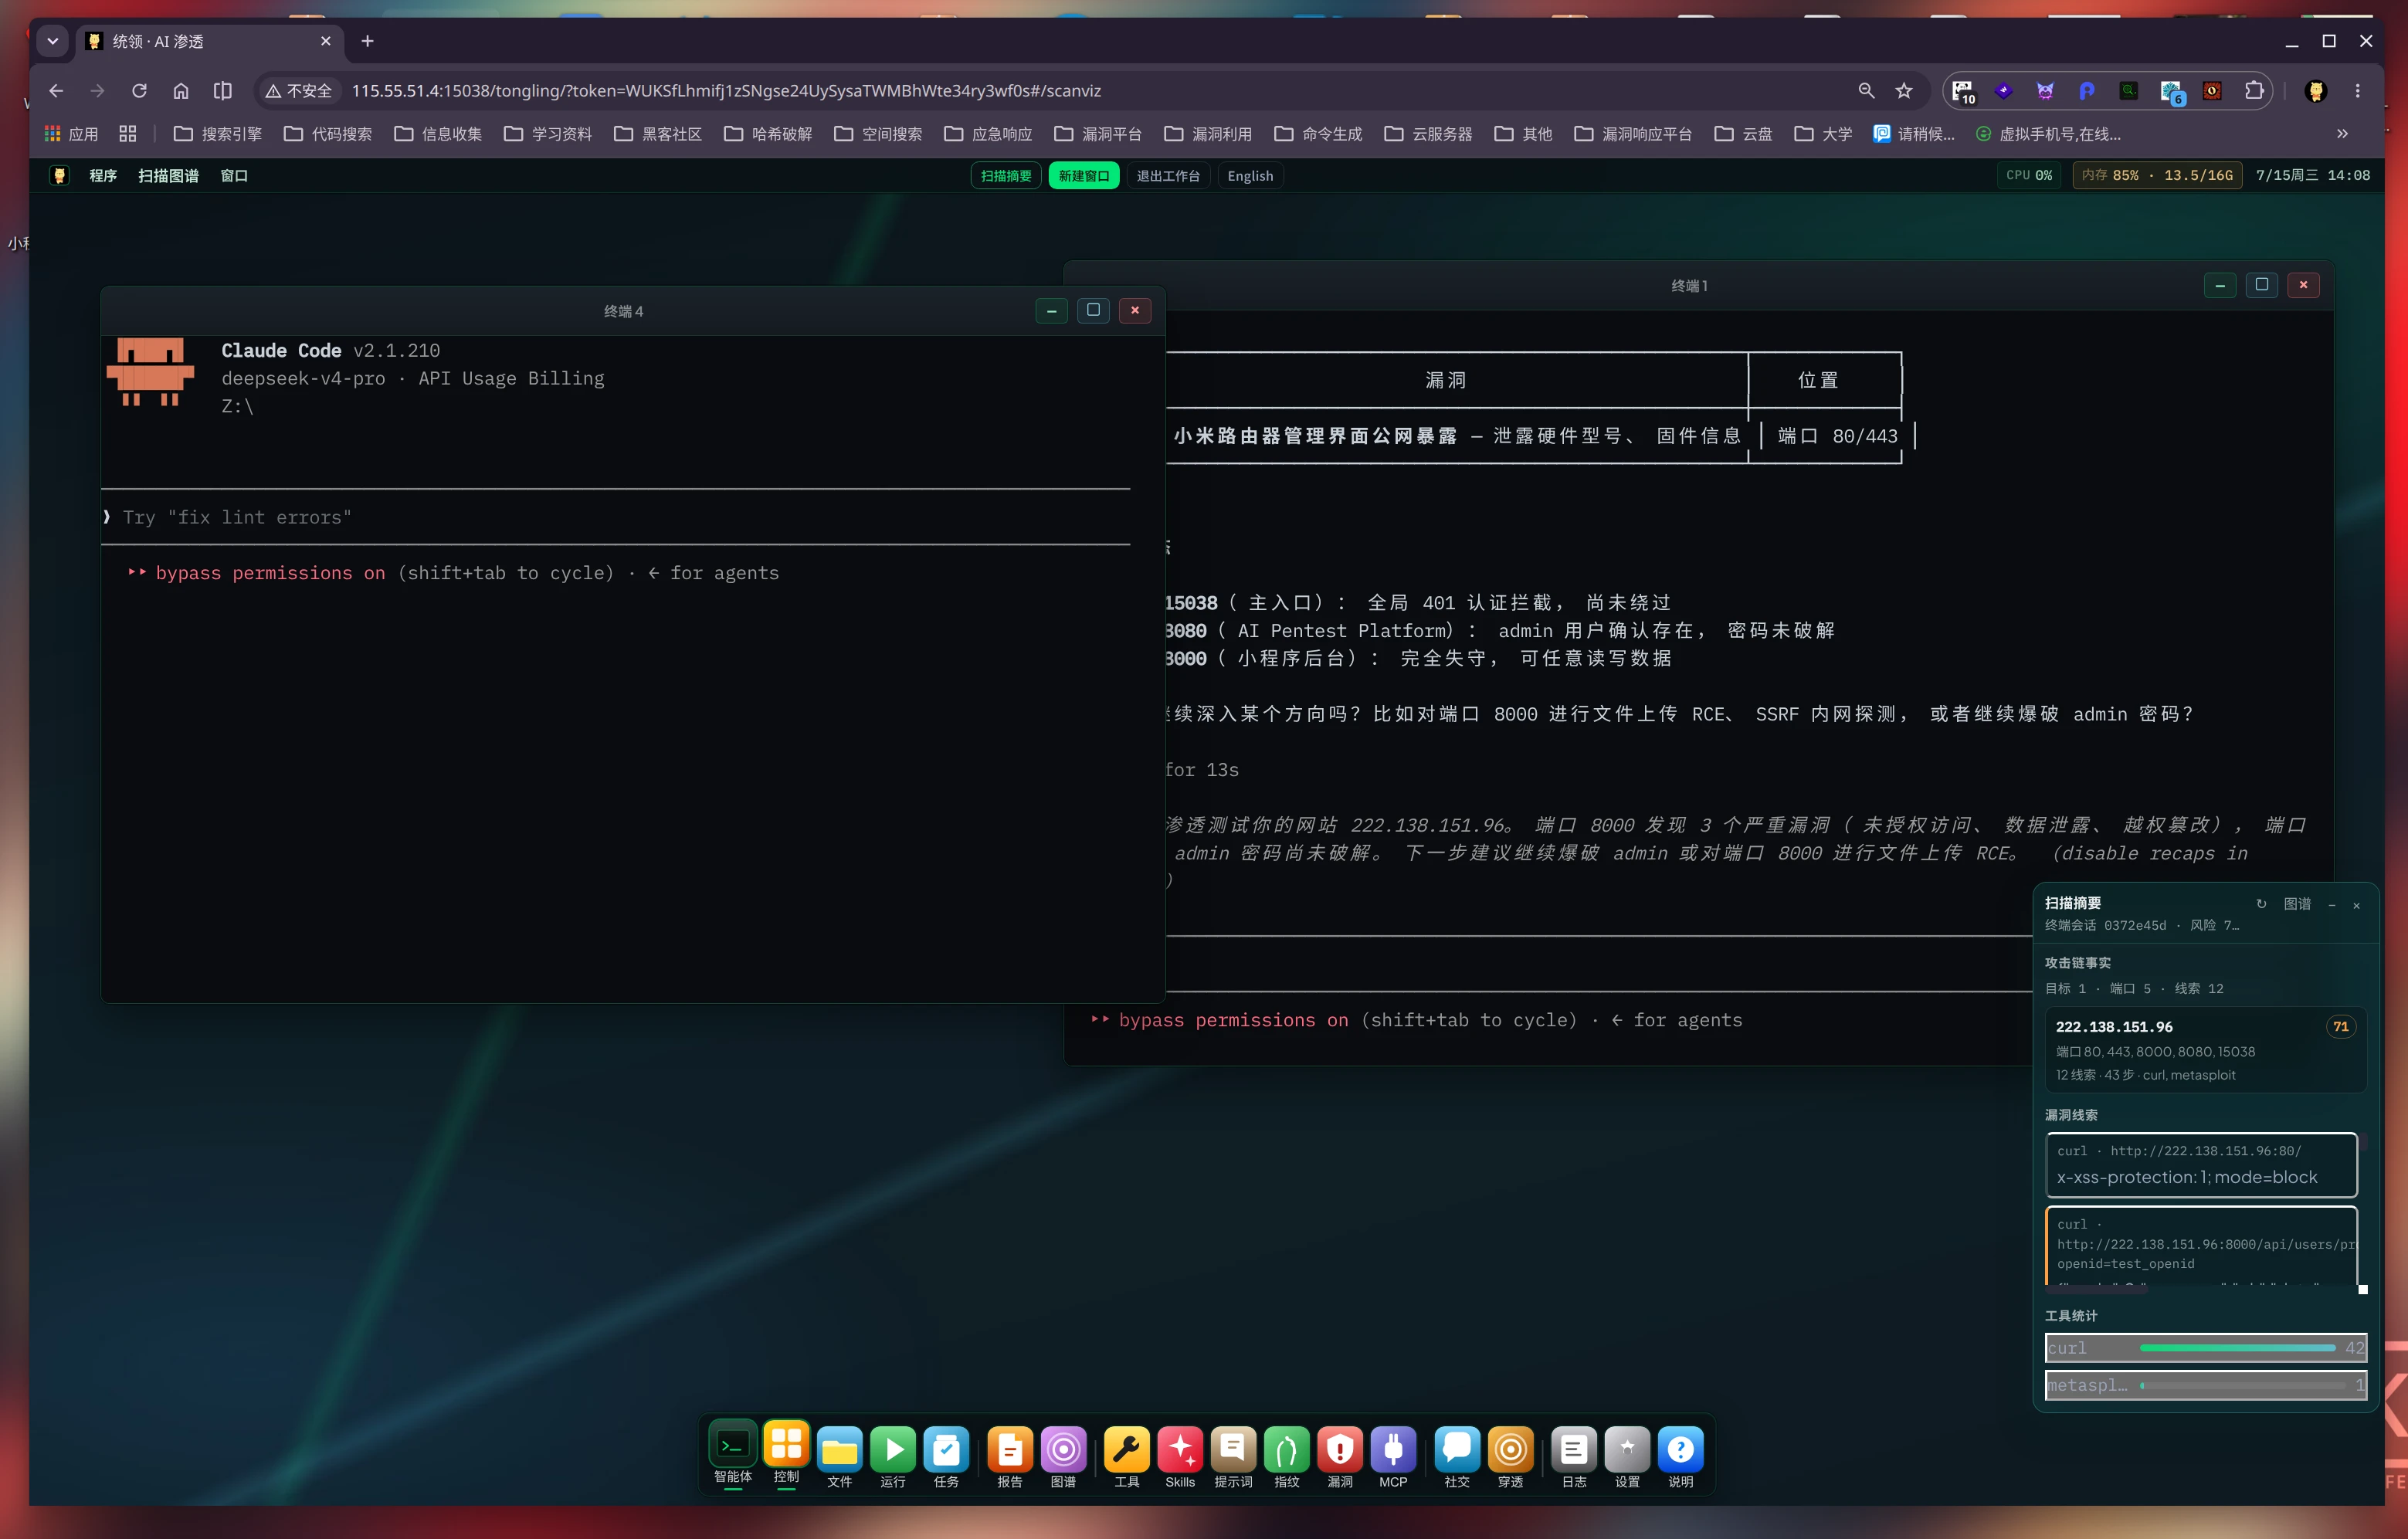This screenshot has width=2408, height=1539.
Task: Open the 搜索引擎 bookmarks folder
Action: (x=217, y=133)
